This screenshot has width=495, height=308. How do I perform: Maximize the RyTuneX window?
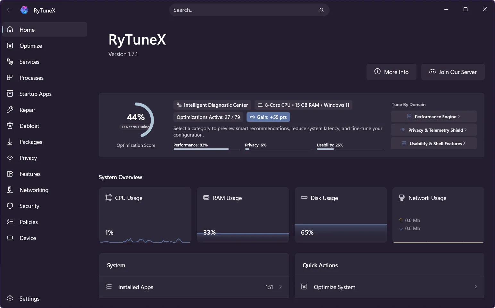click(x=466, y=9)
